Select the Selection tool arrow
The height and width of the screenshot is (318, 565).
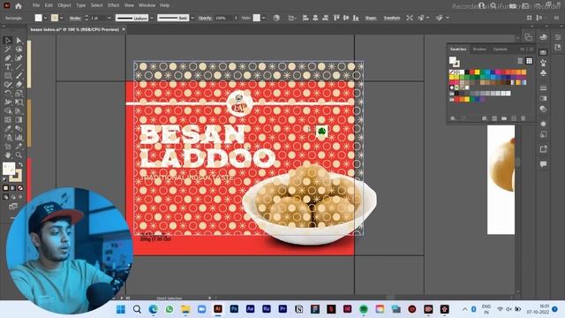click(x=8, y=40)
